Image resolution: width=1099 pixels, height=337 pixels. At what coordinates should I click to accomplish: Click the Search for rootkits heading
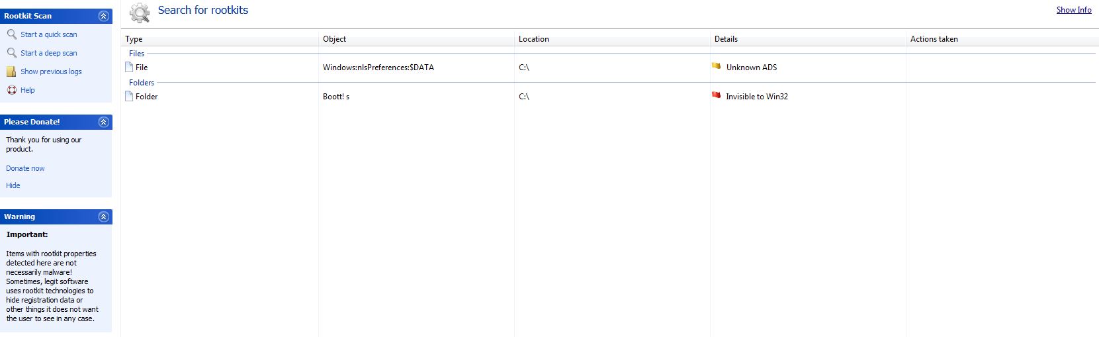coord(203,10)
